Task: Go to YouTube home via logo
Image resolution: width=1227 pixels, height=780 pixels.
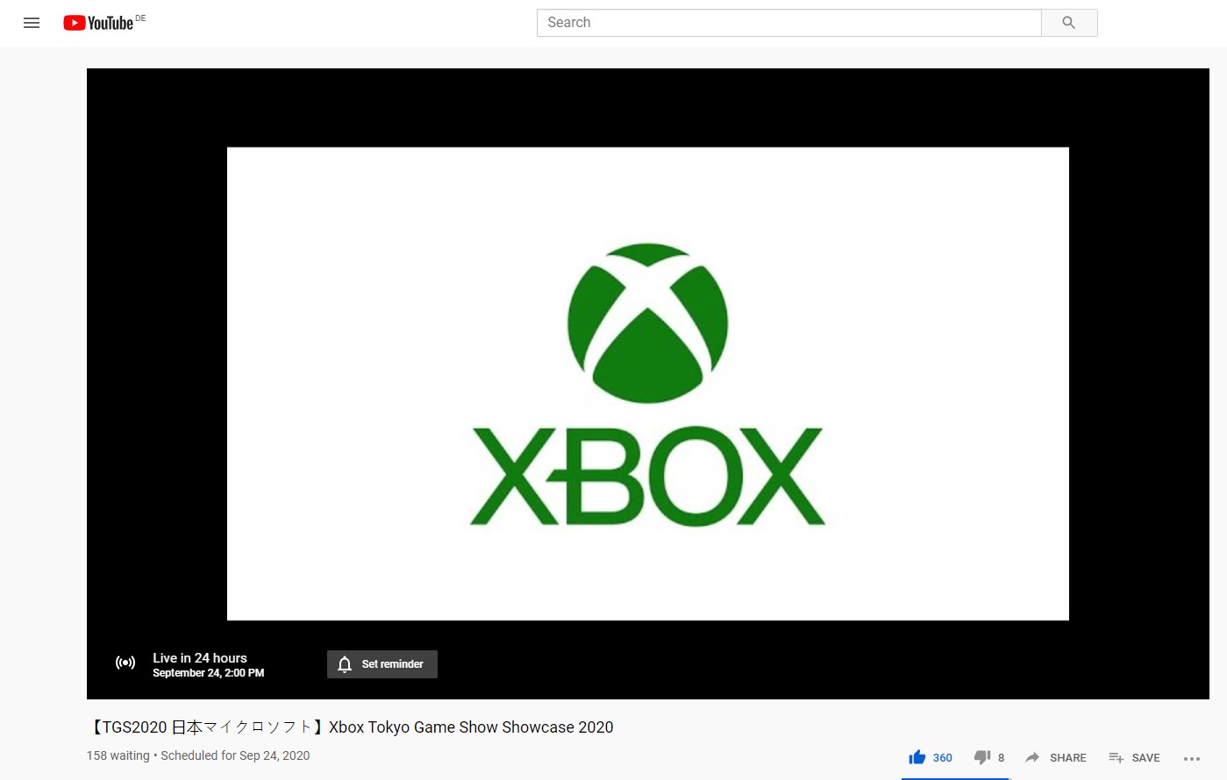Action: coord(98,23)
